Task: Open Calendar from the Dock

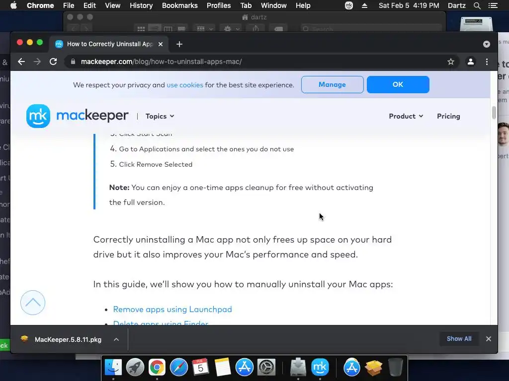Action: [201, 368]
